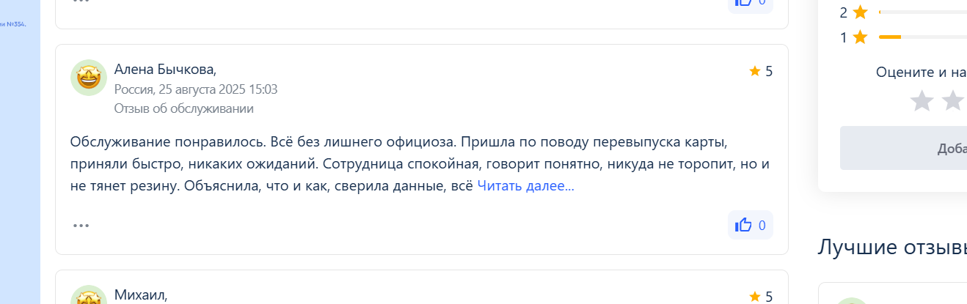
Task: Click the star beside Алена's 5 rating
Action: coord(754,71)
